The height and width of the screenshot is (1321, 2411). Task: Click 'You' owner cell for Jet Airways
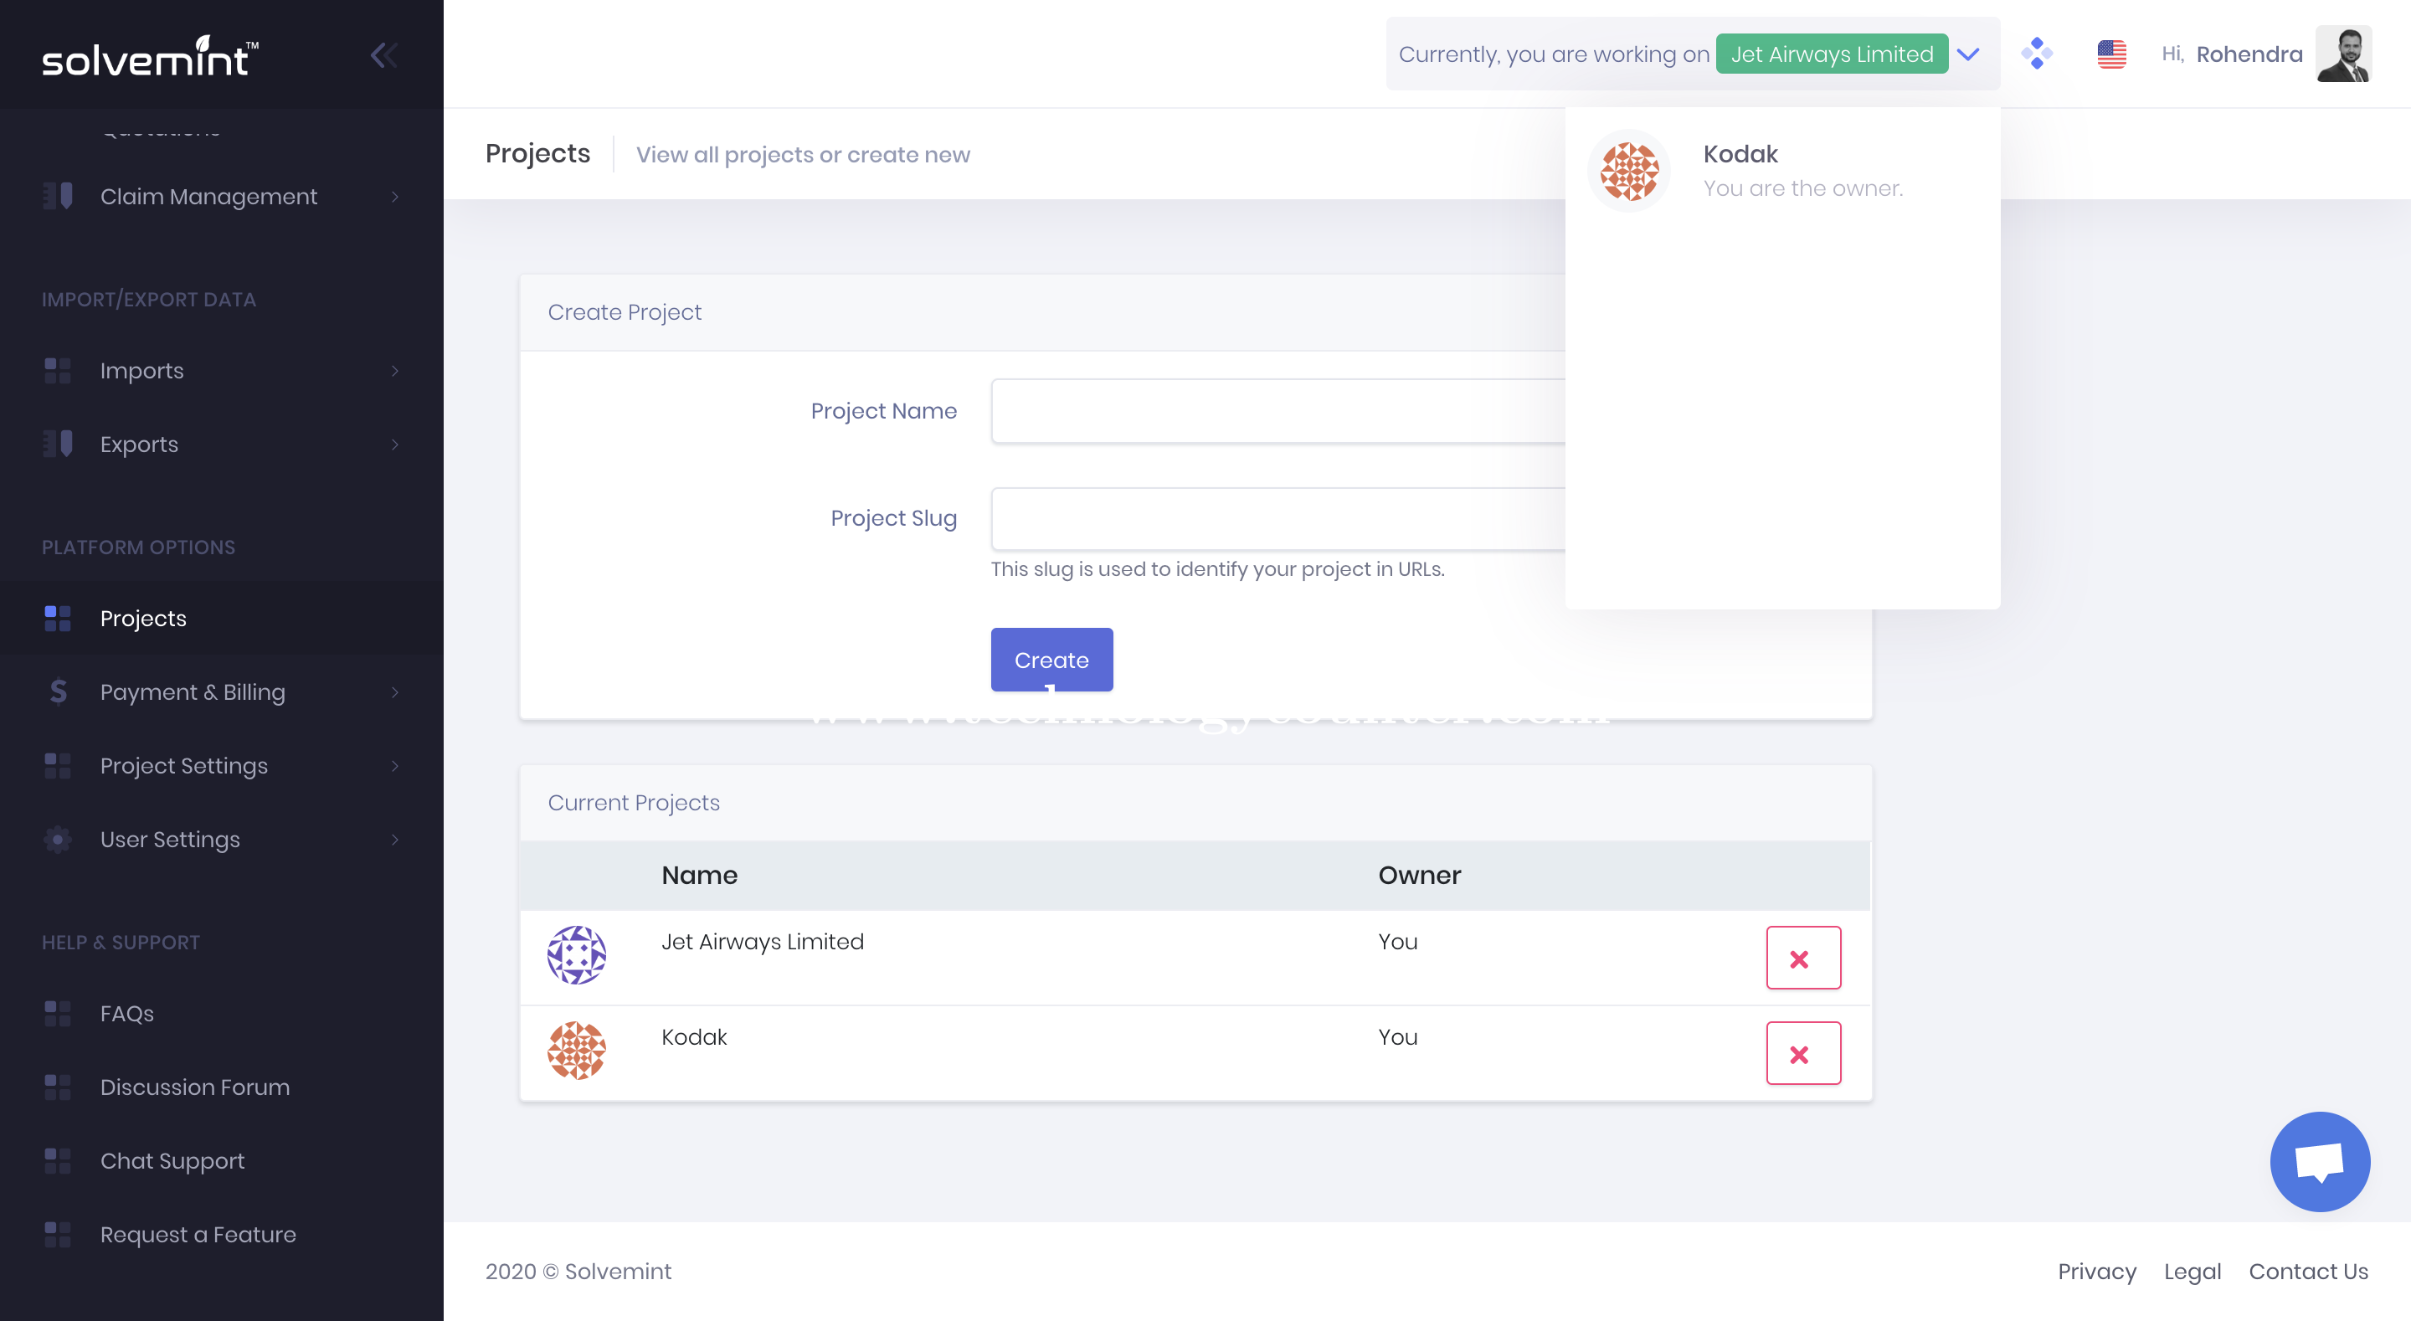pyautogui.click(x=1397, y=942)
